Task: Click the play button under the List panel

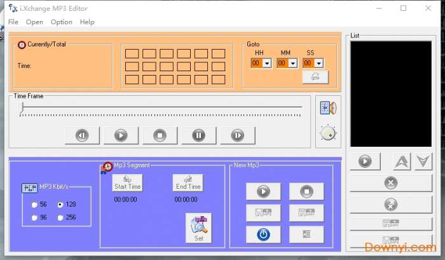Action: click(365, 161)
